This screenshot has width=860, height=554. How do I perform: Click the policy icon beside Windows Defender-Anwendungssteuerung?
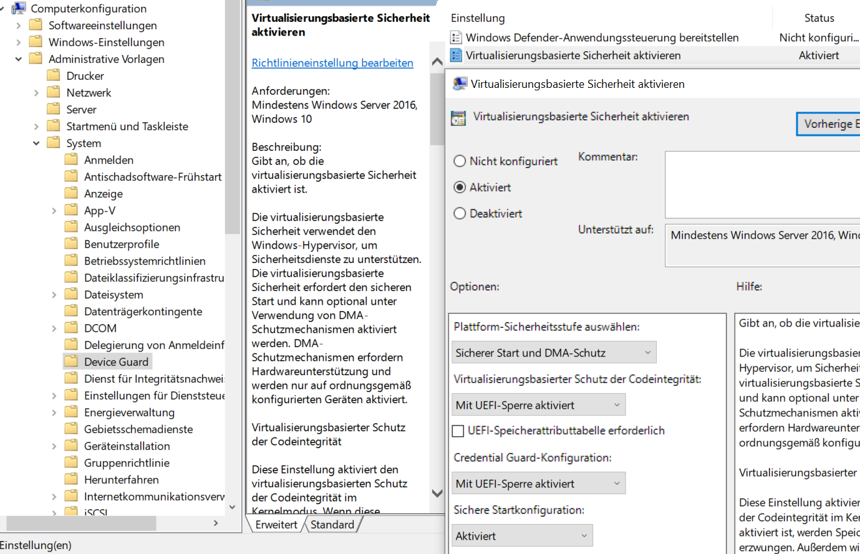tap(456, 37)
